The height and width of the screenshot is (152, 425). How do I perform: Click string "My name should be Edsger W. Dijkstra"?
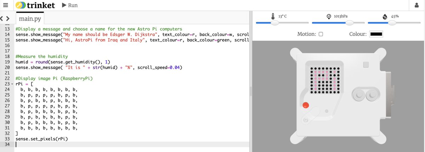click(x=111, y=34)
